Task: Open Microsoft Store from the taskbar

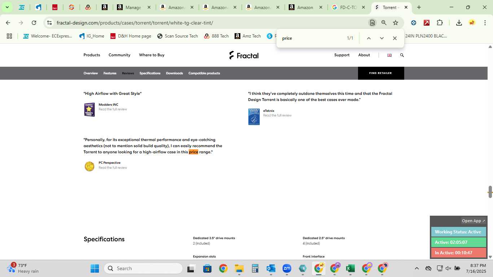Action: click(x=207, y=268)
